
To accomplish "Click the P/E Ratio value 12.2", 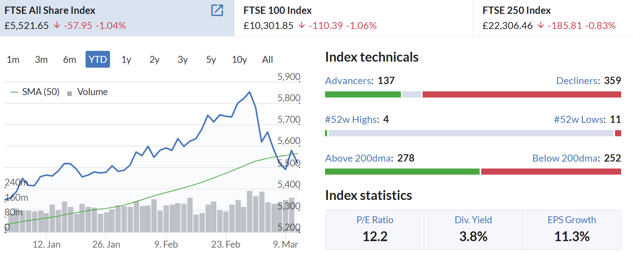I will pos(375,236).
